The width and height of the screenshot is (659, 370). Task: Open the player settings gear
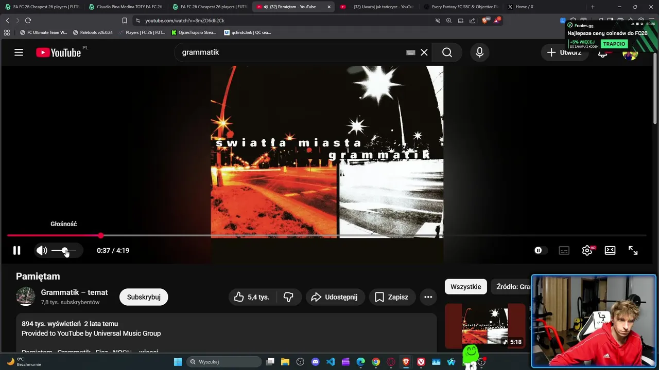click(587, 250)
